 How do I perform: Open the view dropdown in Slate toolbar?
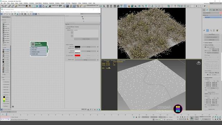coord(90,14)
